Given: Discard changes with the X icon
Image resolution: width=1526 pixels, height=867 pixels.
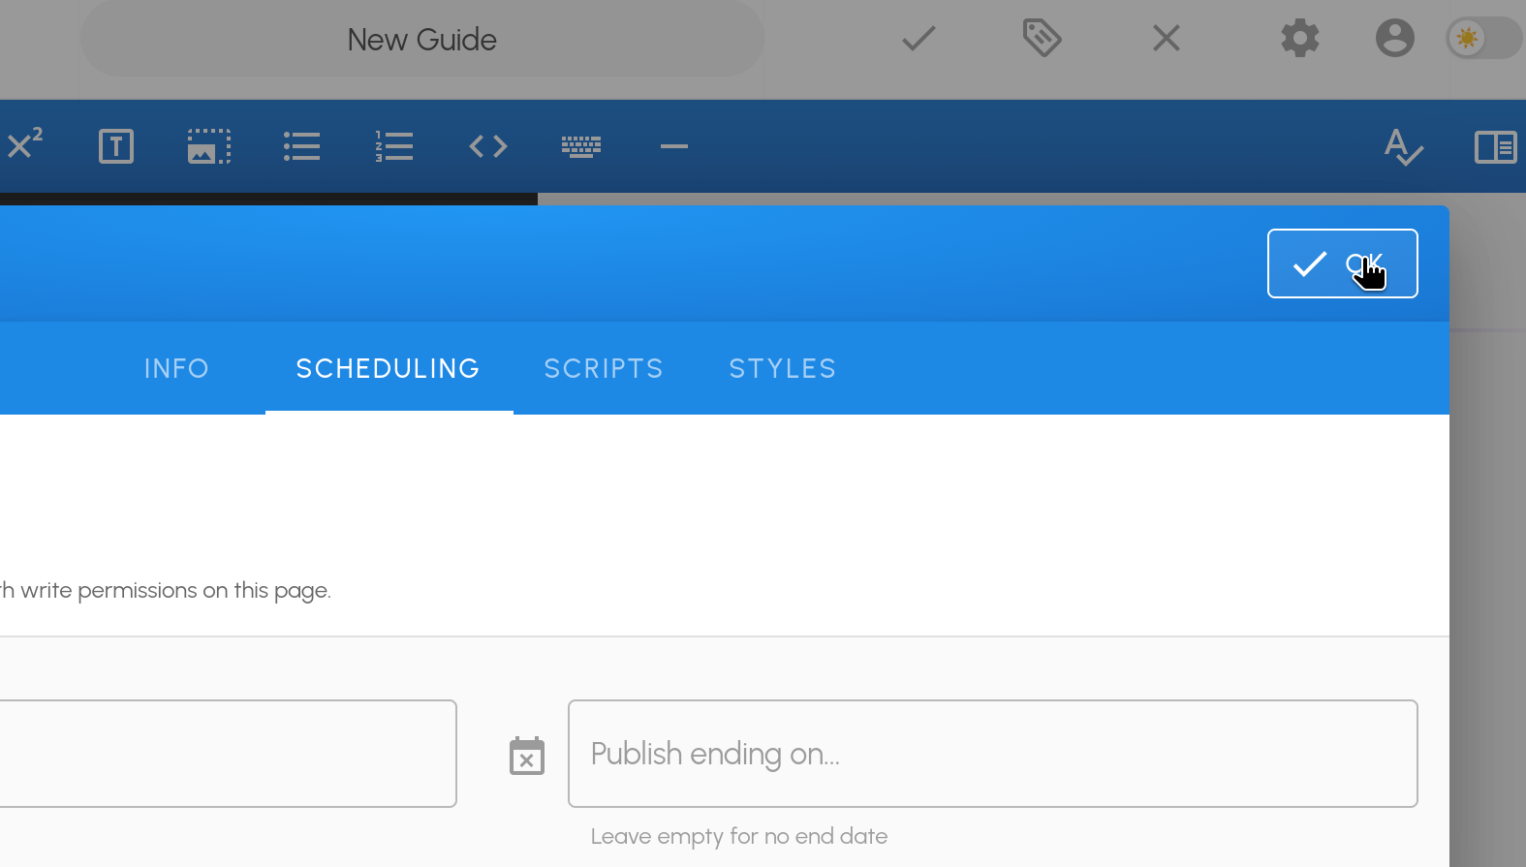Looking at the screenshot, I should coord(1167,39).
